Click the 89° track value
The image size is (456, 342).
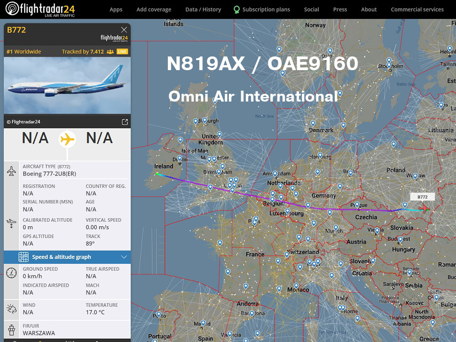(x=90, y=244)
